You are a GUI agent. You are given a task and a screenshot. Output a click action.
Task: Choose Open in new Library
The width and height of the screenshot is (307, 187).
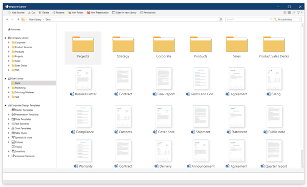click(x=124, y=12)
